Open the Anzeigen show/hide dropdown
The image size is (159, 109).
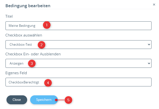(79, 63)
